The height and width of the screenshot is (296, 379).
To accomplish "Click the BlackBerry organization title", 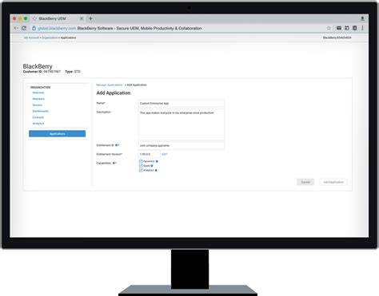I will pos(38,66).
